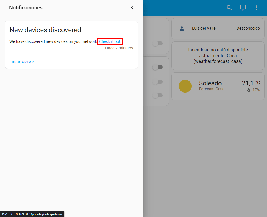The height and width of the screenshot is (217, 267).
Task: Open search with the magnifier icon
Action: point(229,8)
